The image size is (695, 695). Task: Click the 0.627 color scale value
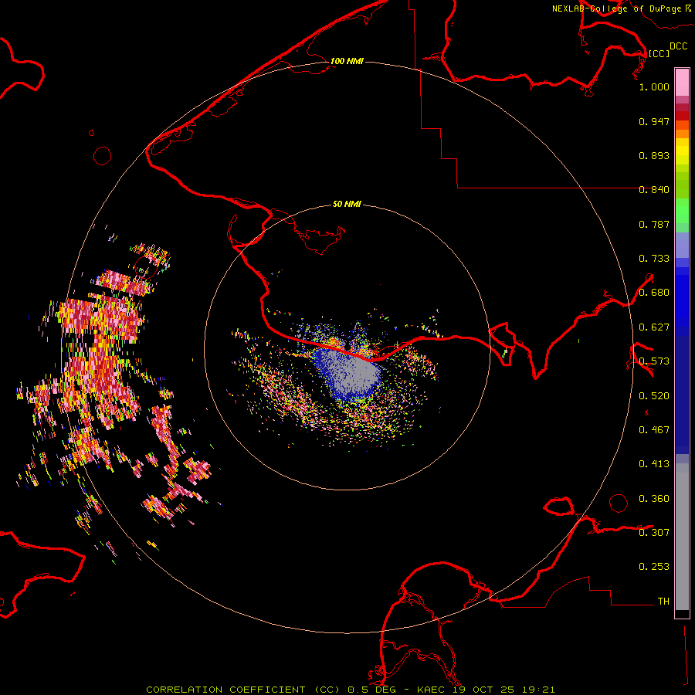(654, 327)
